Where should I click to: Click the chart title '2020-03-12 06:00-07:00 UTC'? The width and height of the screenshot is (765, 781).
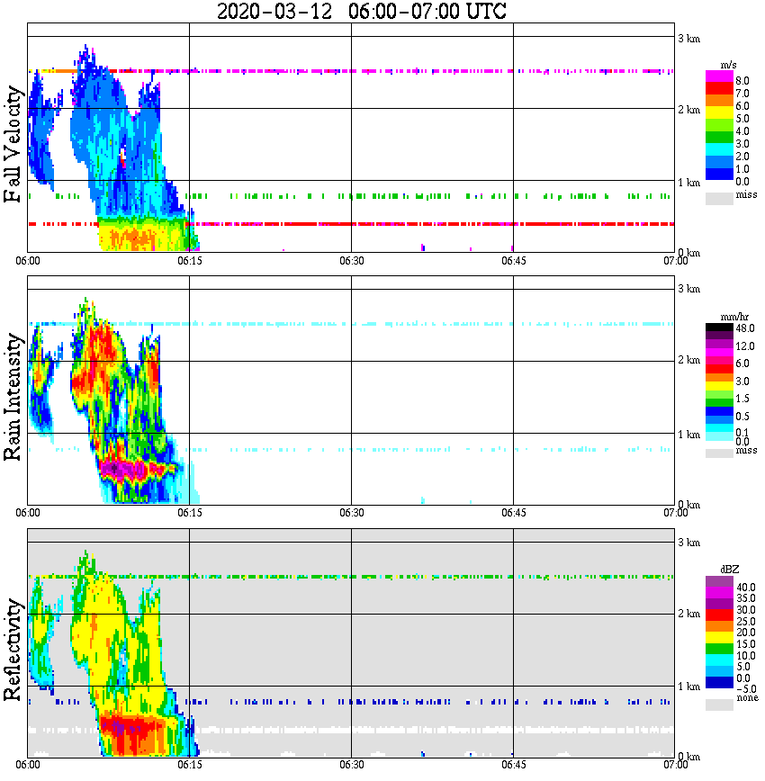[x=361, y=11]
